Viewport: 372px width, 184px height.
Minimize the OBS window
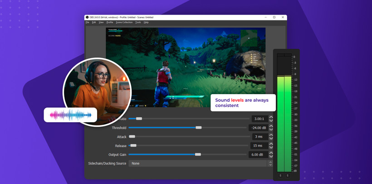265,17
